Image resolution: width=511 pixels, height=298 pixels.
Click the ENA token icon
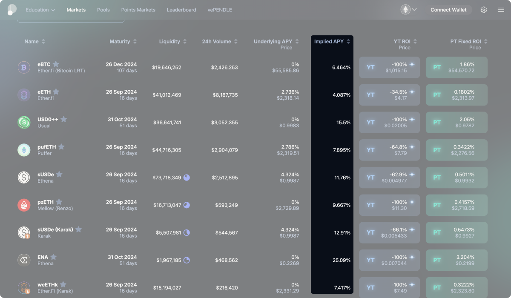[24, 260]
